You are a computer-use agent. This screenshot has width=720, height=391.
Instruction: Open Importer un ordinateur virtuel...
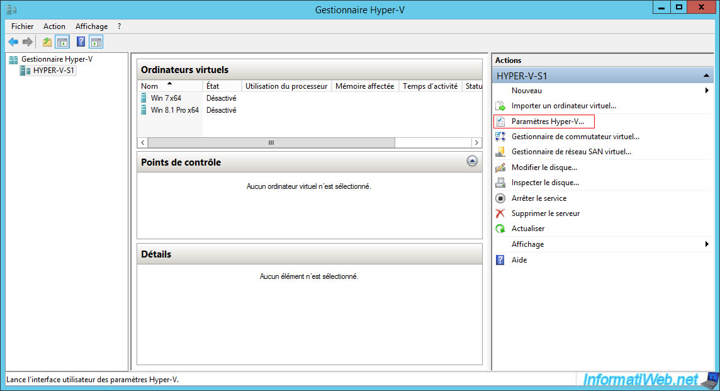pyautogui.click(x=564, y=106)
